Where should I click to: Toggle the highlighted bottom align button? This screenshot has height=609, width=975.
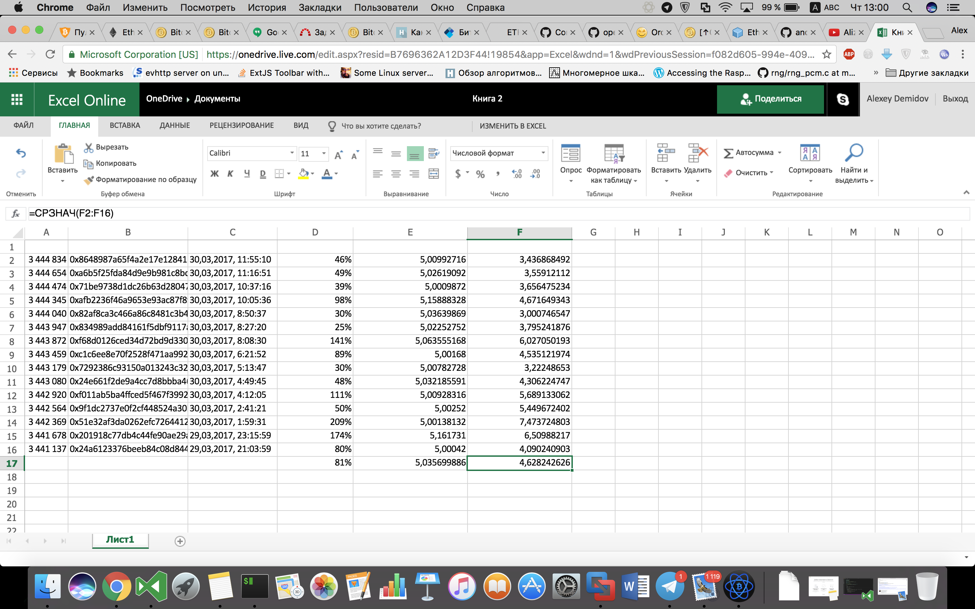[x=415, y=154]
